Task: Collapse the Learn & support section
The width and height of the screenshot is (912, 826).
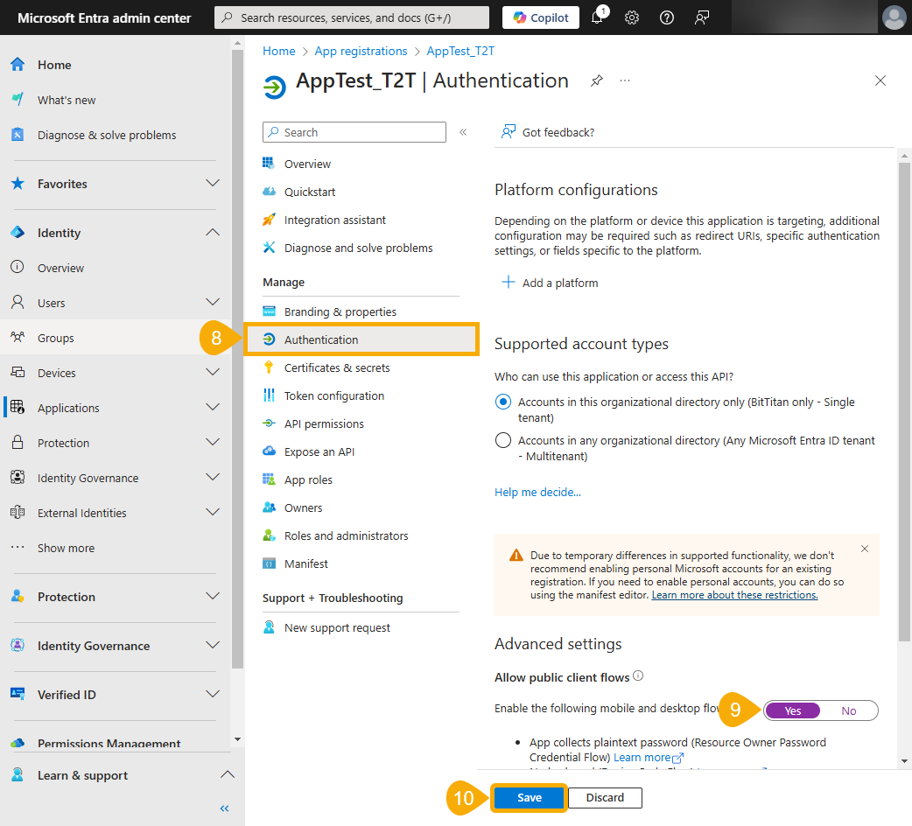Action: (x=228, y=775)
